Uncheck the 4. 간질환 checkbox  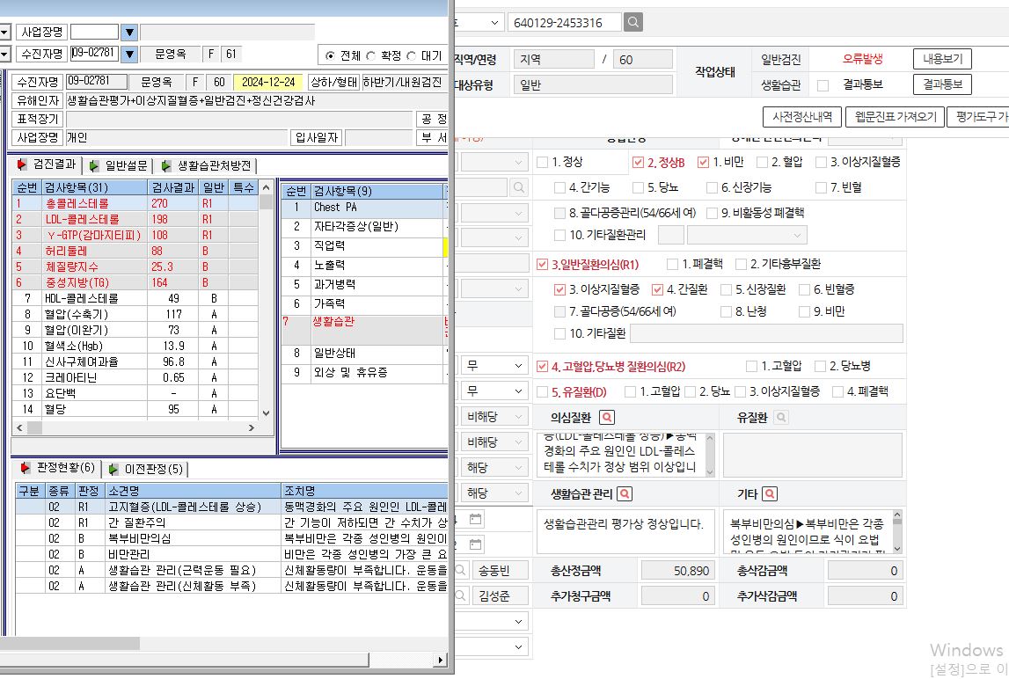(657, 289)
